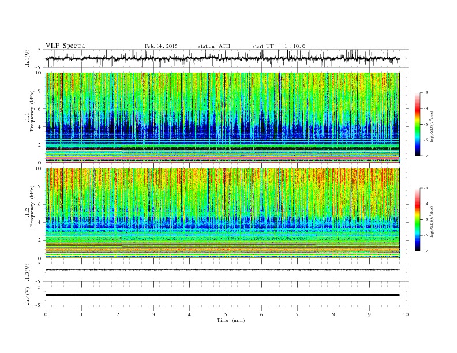457x353 pixels.
Task: Click time axis tick label "9"
Action: click(x=369, y=314)
